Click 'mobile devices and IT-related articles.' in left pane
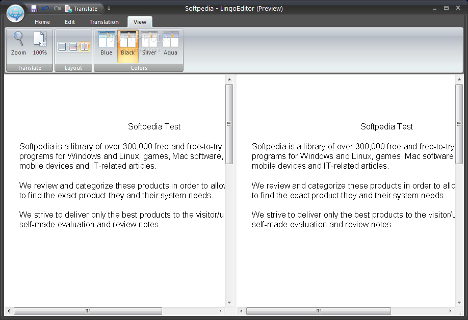468x320 pixels. (x=88, y=166)
